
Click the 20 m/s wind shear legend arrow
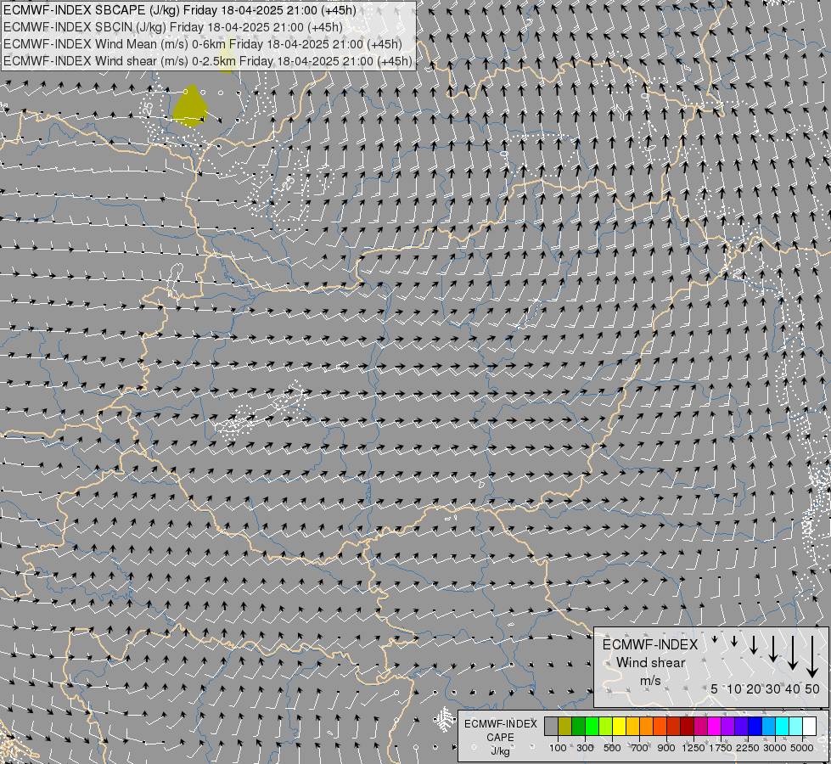[x=754, y=644]
